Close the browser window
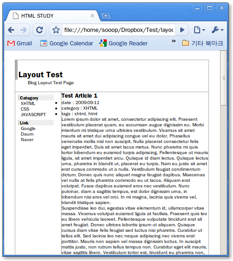Viewport: 233px width, 261px height. click(x=221, y=8)
